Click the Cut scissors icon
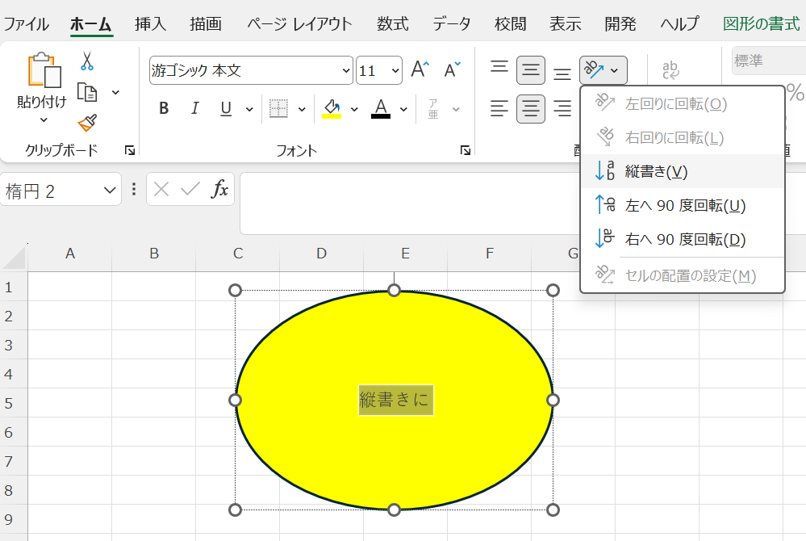 [x=87, y=61]
